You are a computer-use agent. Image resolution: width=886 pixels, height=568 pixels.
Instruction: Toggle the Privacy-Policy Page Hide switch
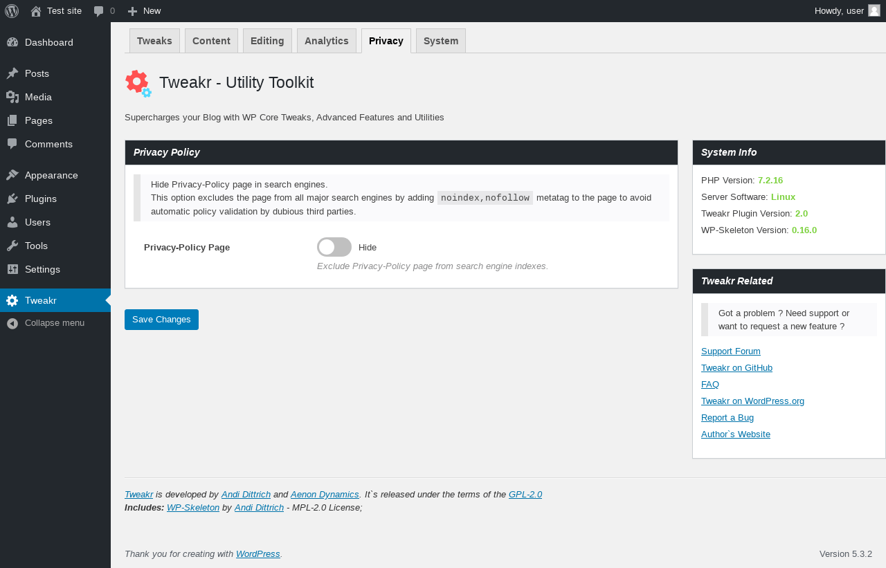point(334,247)
